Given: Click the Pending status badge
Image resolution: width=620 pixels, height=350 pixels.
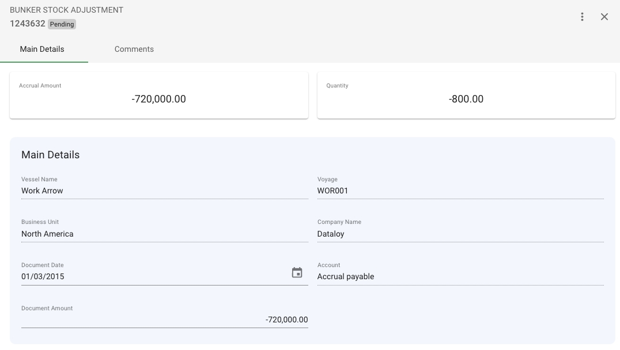Looking at the screenshot, I should coord(62,24).
